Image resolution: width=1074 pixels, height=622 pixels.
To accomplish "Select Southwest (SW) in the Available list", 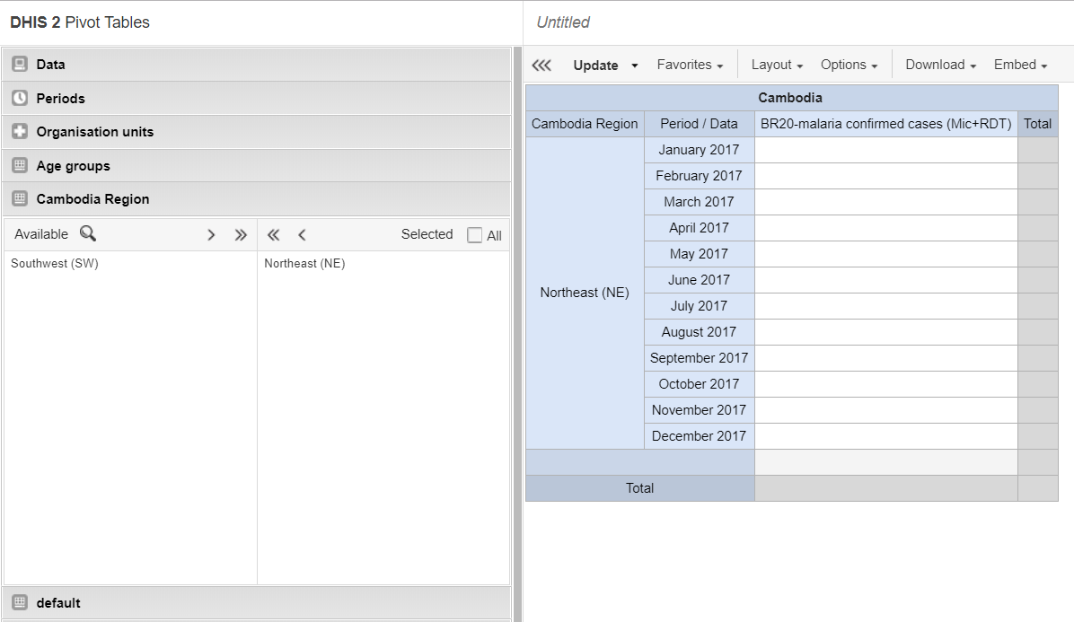I will pos(55,264).
